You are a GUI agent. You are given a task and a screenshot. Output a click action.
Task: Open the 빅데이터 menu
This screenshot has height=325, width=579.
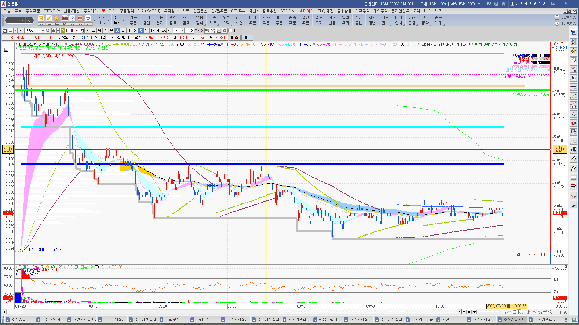coord(306,11)
